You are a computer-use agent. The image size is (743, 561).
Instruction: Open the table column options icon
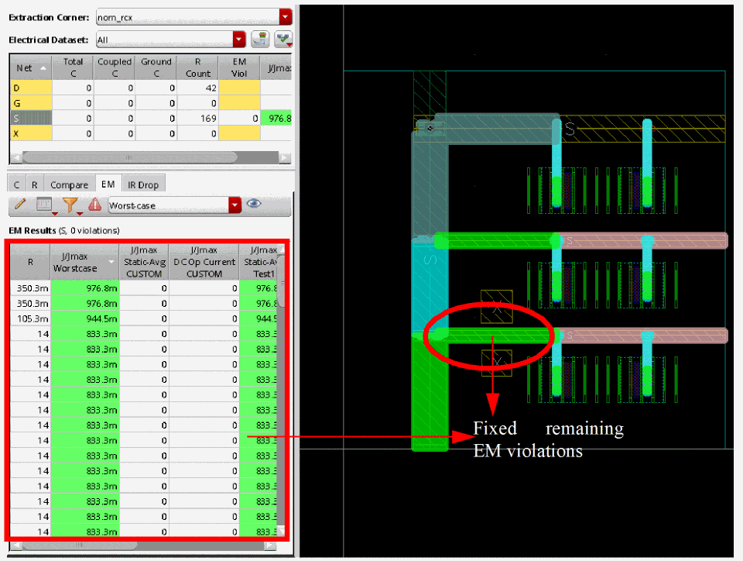click(x=45, y=205)
